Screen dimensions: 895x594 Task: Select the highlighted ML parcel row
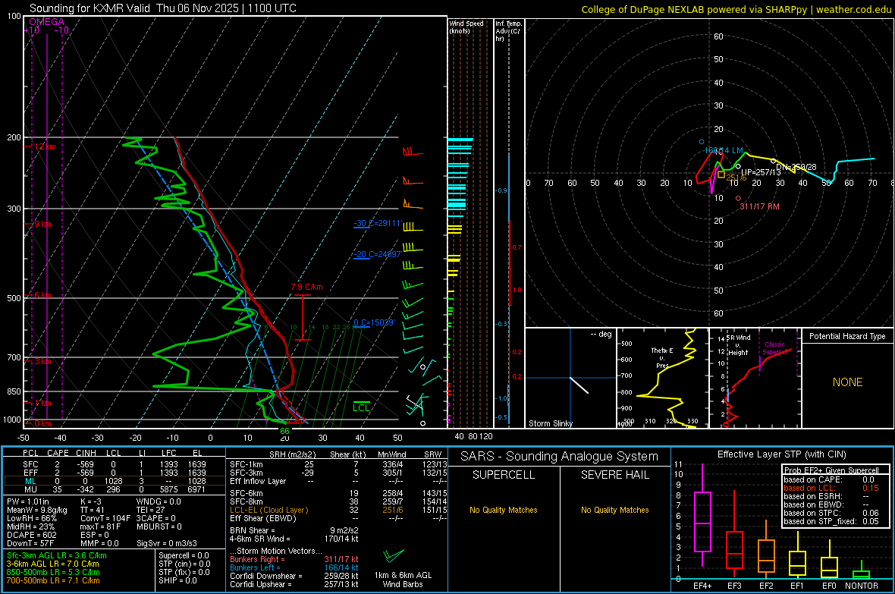tap(115, 481)
